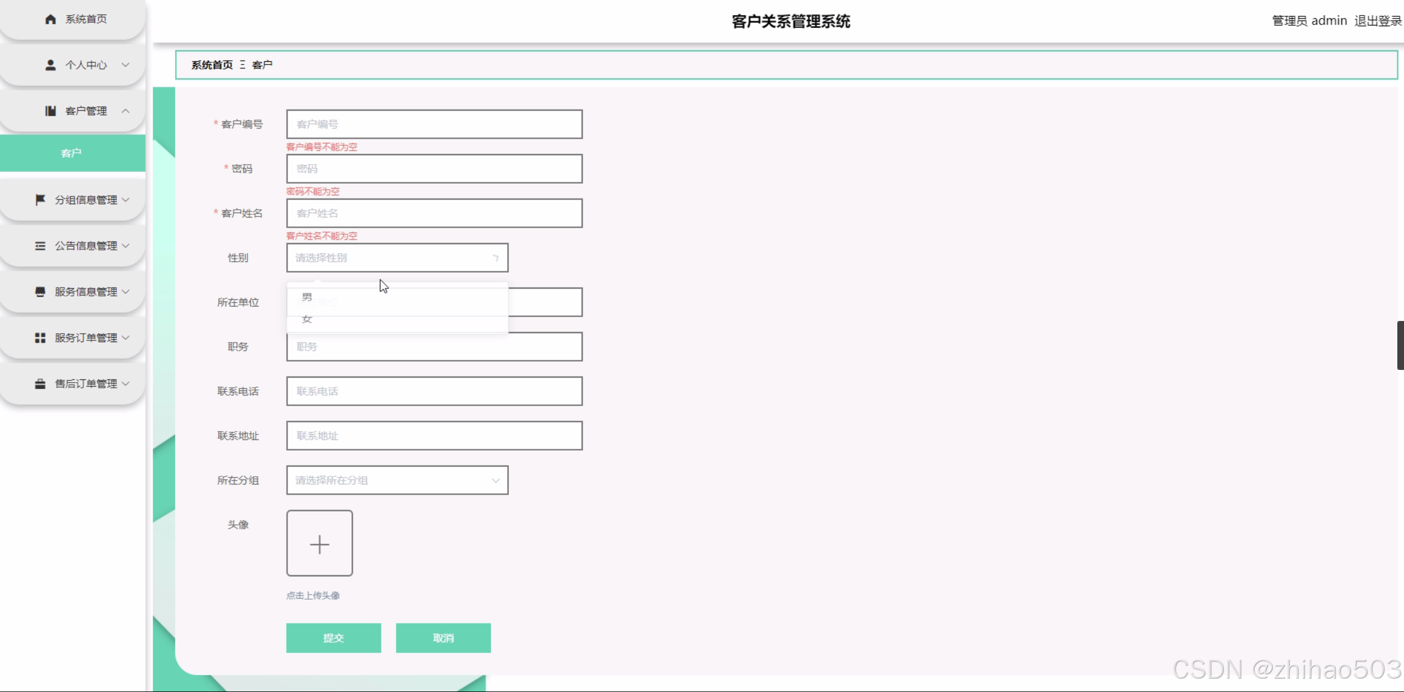Choose 男 from the gender list

(307, 297)
